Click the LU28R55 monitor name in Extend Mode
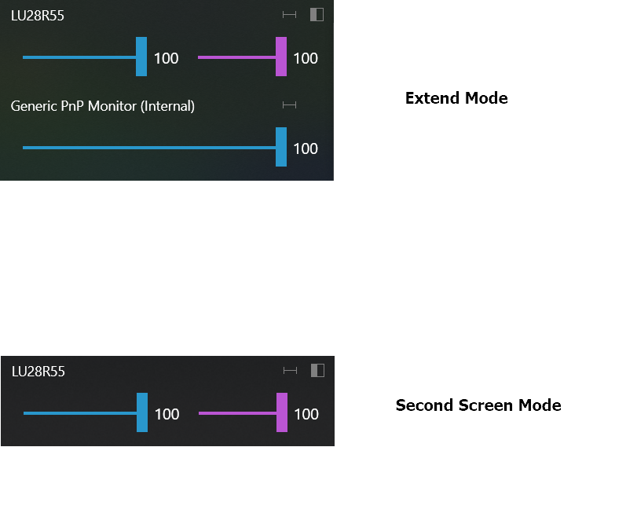This screenshot has width=637, height=513. click(37, 15)
